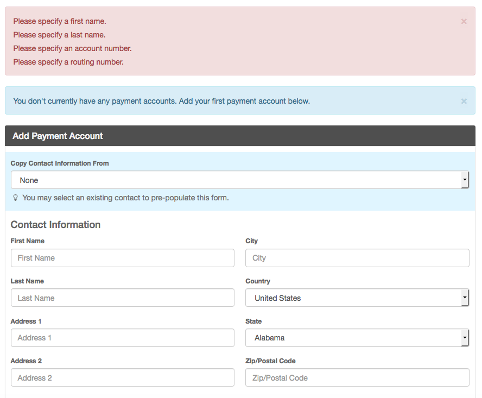Click the Copy Contact Information From label
This screenshot has height=398, width=482.
60,163
